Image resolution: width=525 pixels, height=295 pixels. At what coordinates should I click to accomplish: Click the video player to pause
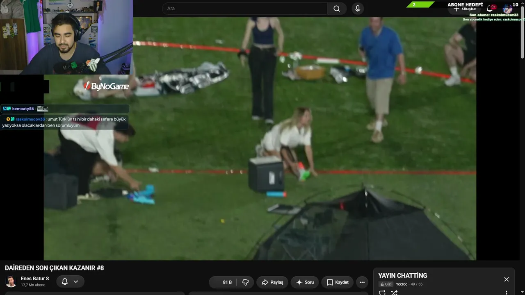tap(260, 138)
